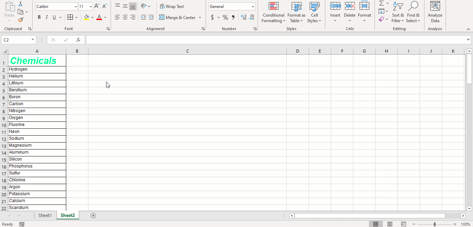Apply the red font color swatch
This screenshot has height=227, width=473.
coord(100,17)
